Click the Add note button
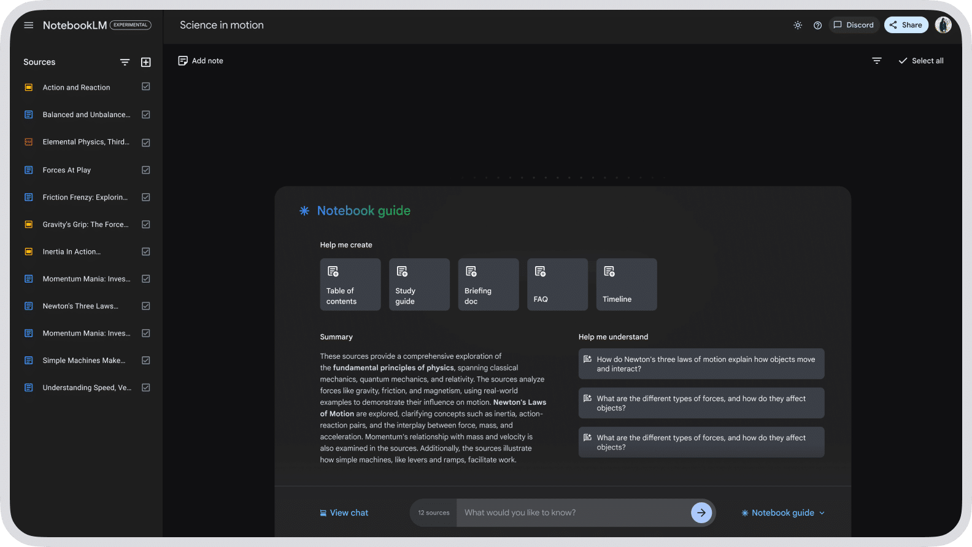 pos(201,61)
